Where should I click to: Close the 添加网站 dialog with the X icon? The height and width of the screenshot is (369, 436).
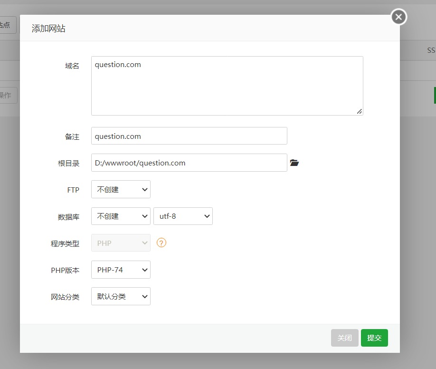tap(399, 17)
